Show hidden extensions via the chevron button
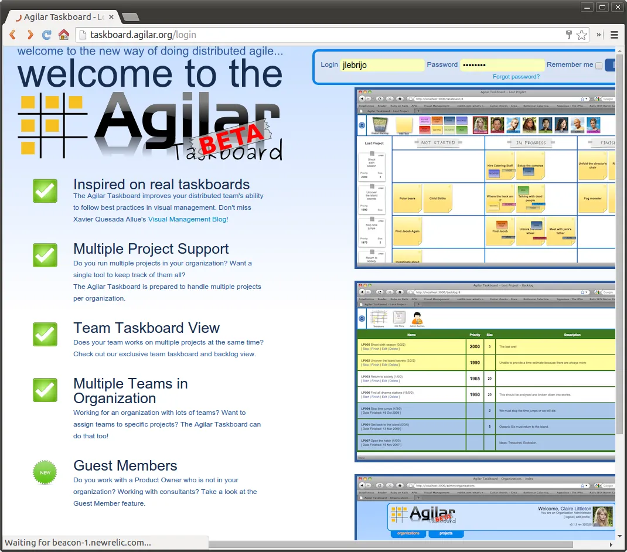627x552 pixels. click(x=599, y=35)
